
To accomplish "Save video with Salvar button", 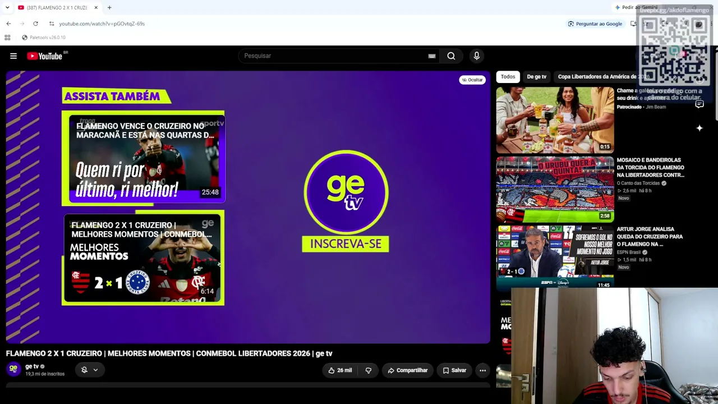I will pyautogui.click(x=454, y=370).
